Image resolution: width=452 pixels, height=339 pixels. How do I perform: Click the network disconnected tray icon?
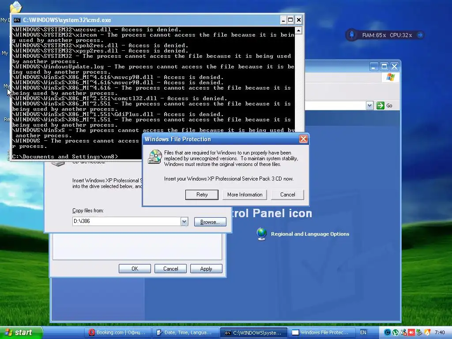pyautogui.click(x=403, y=333)
